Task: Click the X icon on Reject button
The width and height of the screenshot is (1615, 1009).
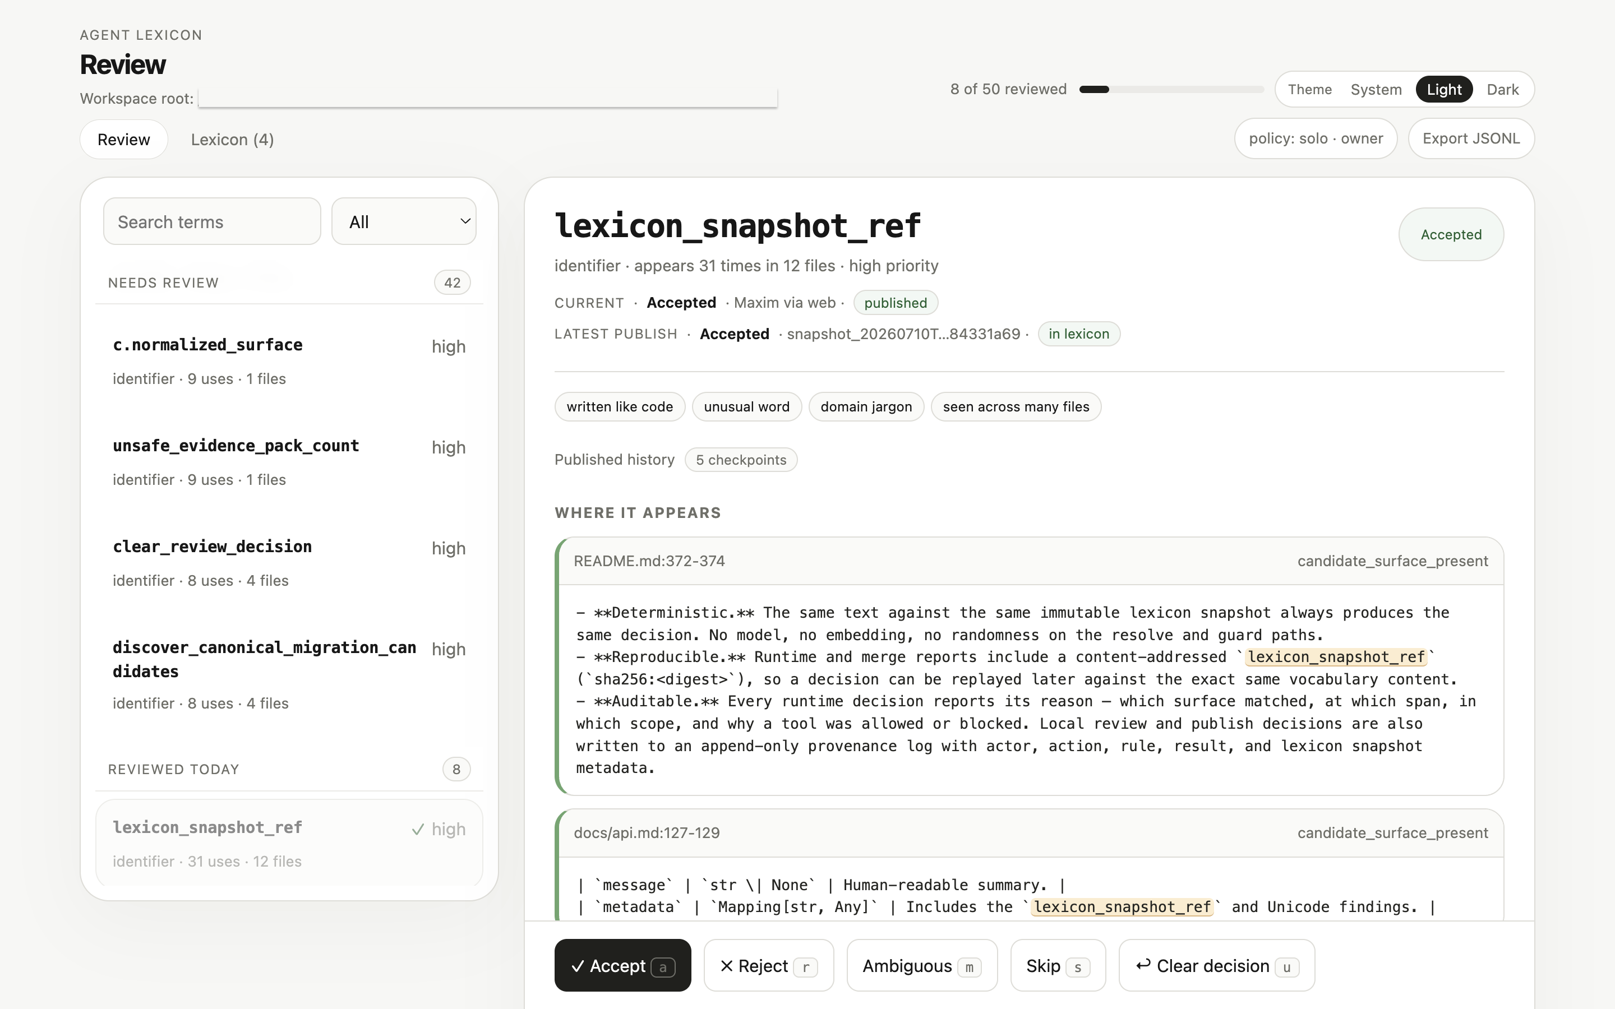Action: pos(727,966)
